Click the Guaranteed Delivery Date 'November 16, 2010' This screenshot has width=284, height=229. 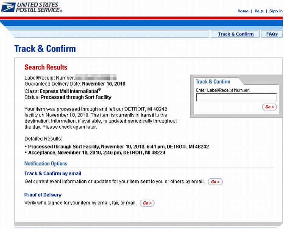click(x=103, y=84)
